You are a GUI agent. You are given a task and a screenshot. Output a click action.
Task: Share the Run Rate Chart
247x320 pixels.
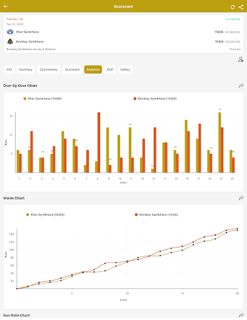coord(241,315)
